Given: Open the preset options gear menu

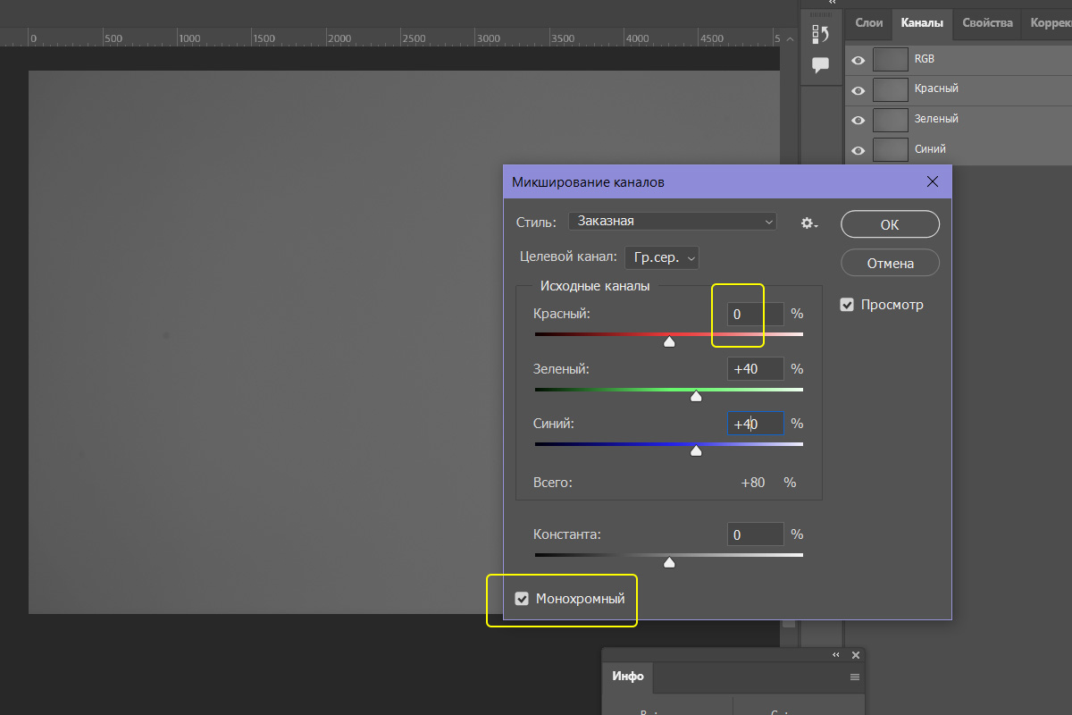Looking at the screenshot, I should (x=809, y=223).
